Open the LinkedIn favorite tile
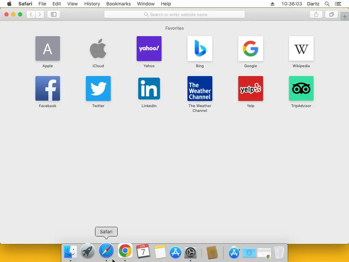Viewport: 349px width, 262px height. [x=149, y=88]
